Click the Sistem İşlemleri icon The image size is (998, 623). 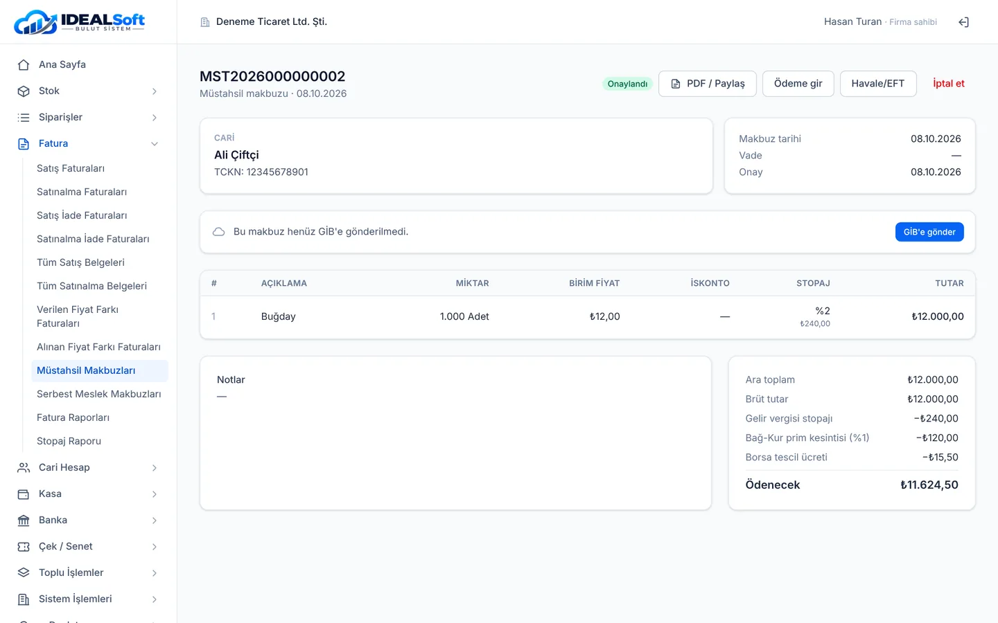click(24, 599)
